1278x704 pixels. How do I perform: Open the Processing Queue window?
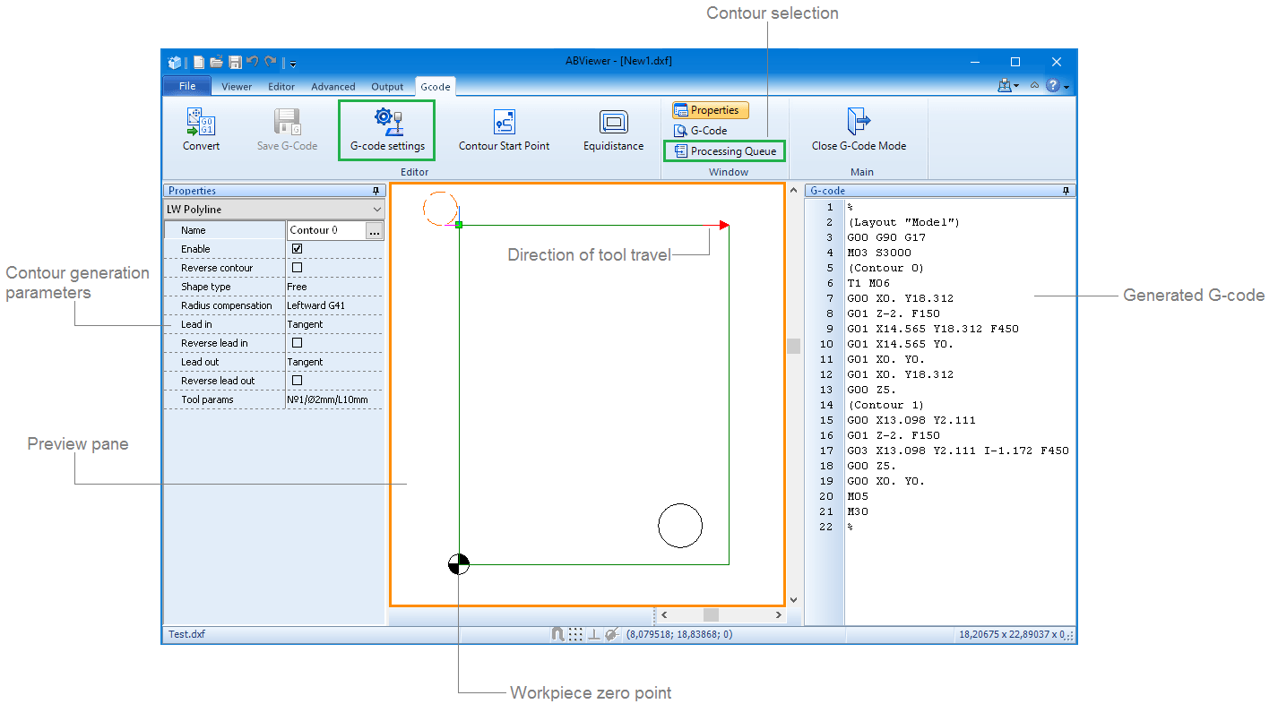click(x=724, y=150)
